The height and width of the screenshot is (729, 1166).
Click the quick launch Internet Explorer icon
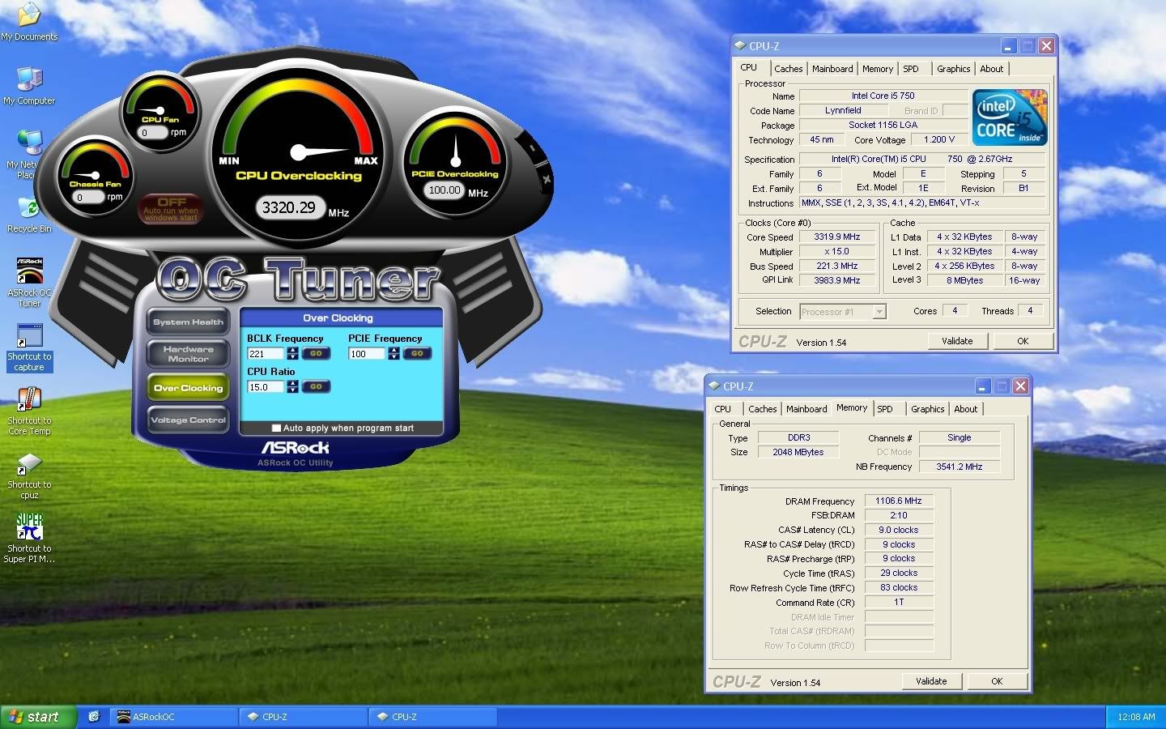click(x=94, y=716)
